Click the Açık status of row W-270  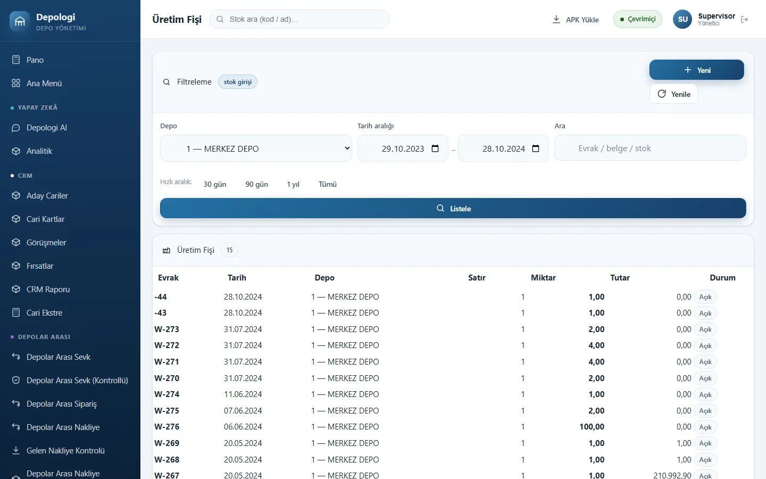(705, 378)
